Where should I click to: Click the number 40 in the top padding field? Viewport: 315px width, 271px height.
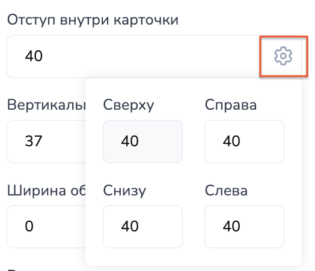point(34,56)
